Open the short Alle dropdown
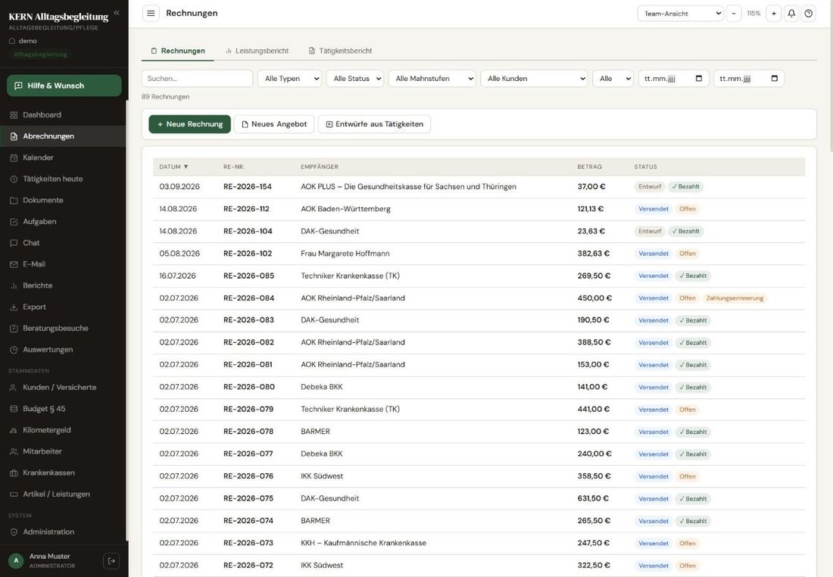The width and height of the screenshot is (833, 577). [x=613, y=78]
